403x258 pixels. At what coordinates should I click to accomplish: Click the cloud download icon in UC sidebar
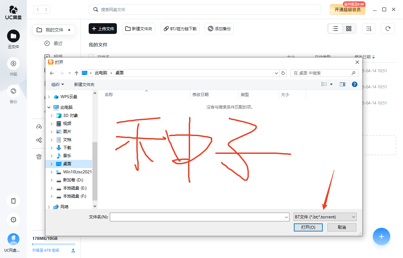pyautogui.click(x=39, y=127)
